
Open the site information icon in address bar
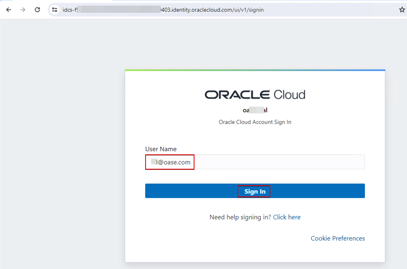pyautogui.click(x=55, y=10)
